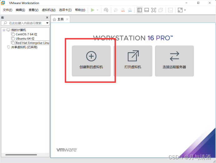Click the CentOS 7 VM icon
The height and width of the screenshot is (163, 216).
point(13,34)
